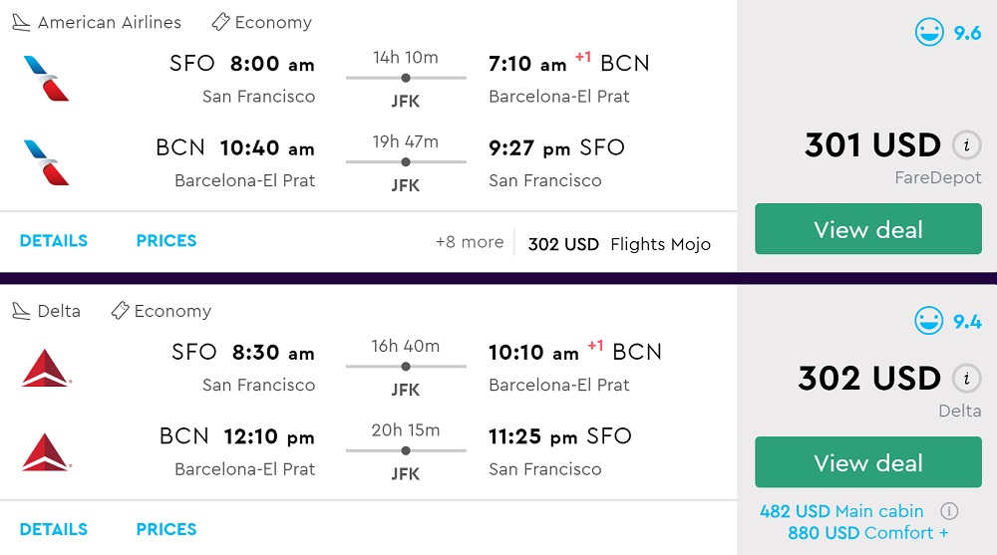This screenshot has height=555, width=997.
Task: Select the 880 USD Comfort + option
Action: [x=868, y=533]
